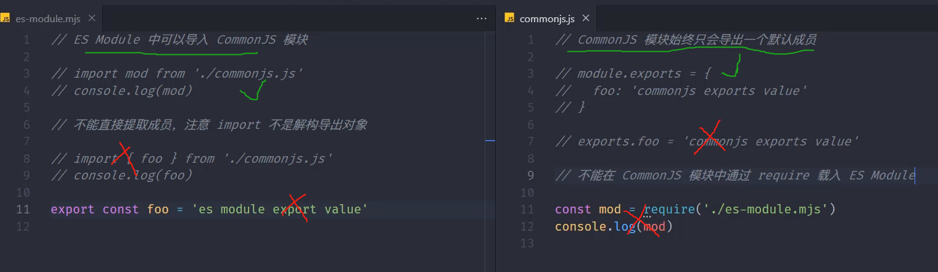Screen dimensions: 938x272
Task: Click line number 11 in es-module.mjs
Action: [x=23, y=209]
